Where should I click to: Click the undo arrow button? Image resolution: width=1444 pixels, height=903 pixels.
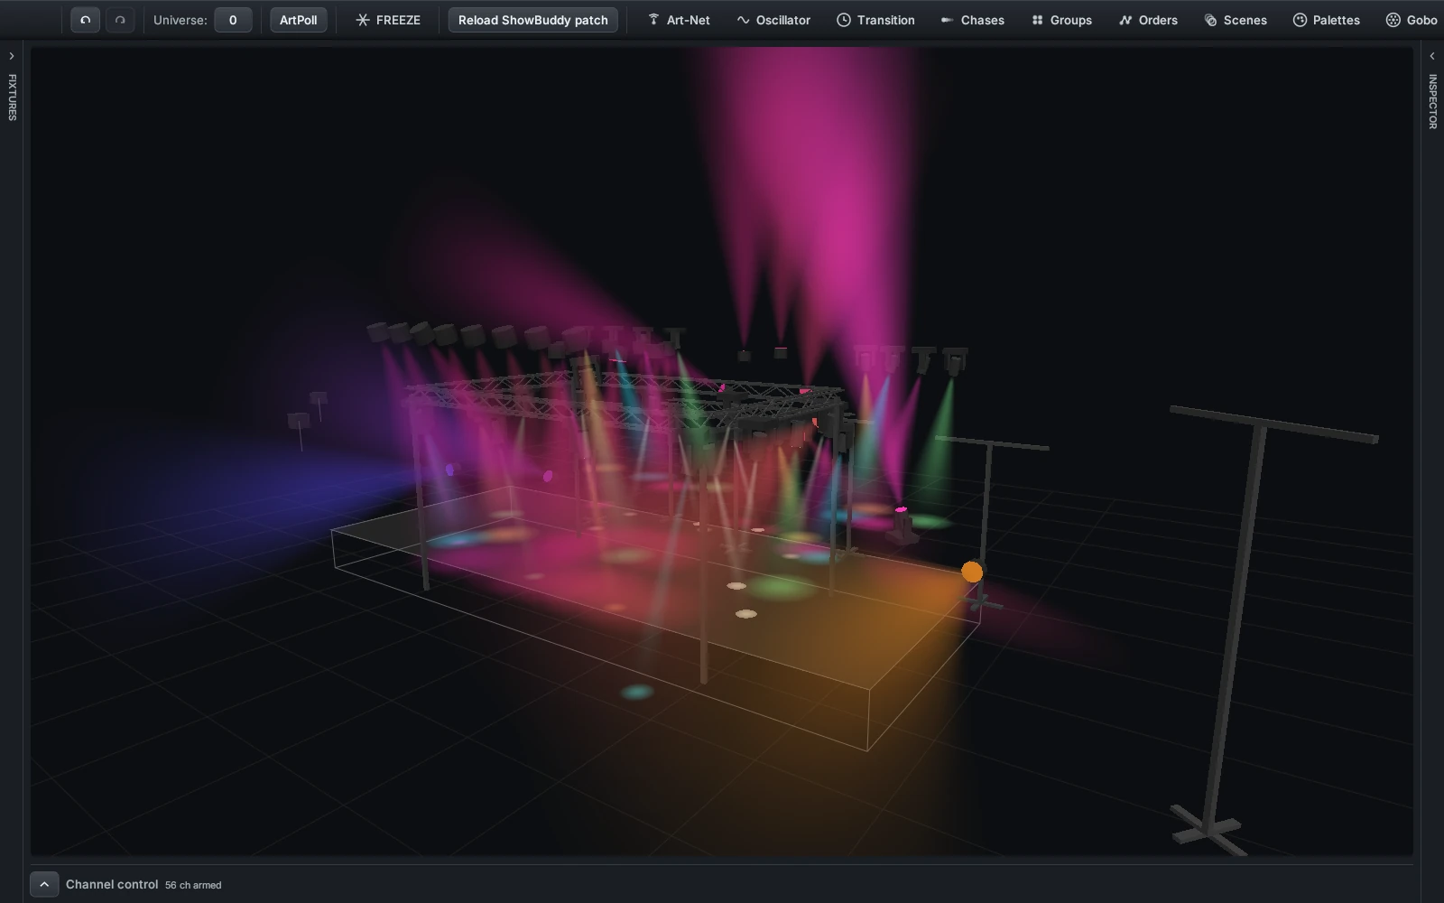click(86, 20)
